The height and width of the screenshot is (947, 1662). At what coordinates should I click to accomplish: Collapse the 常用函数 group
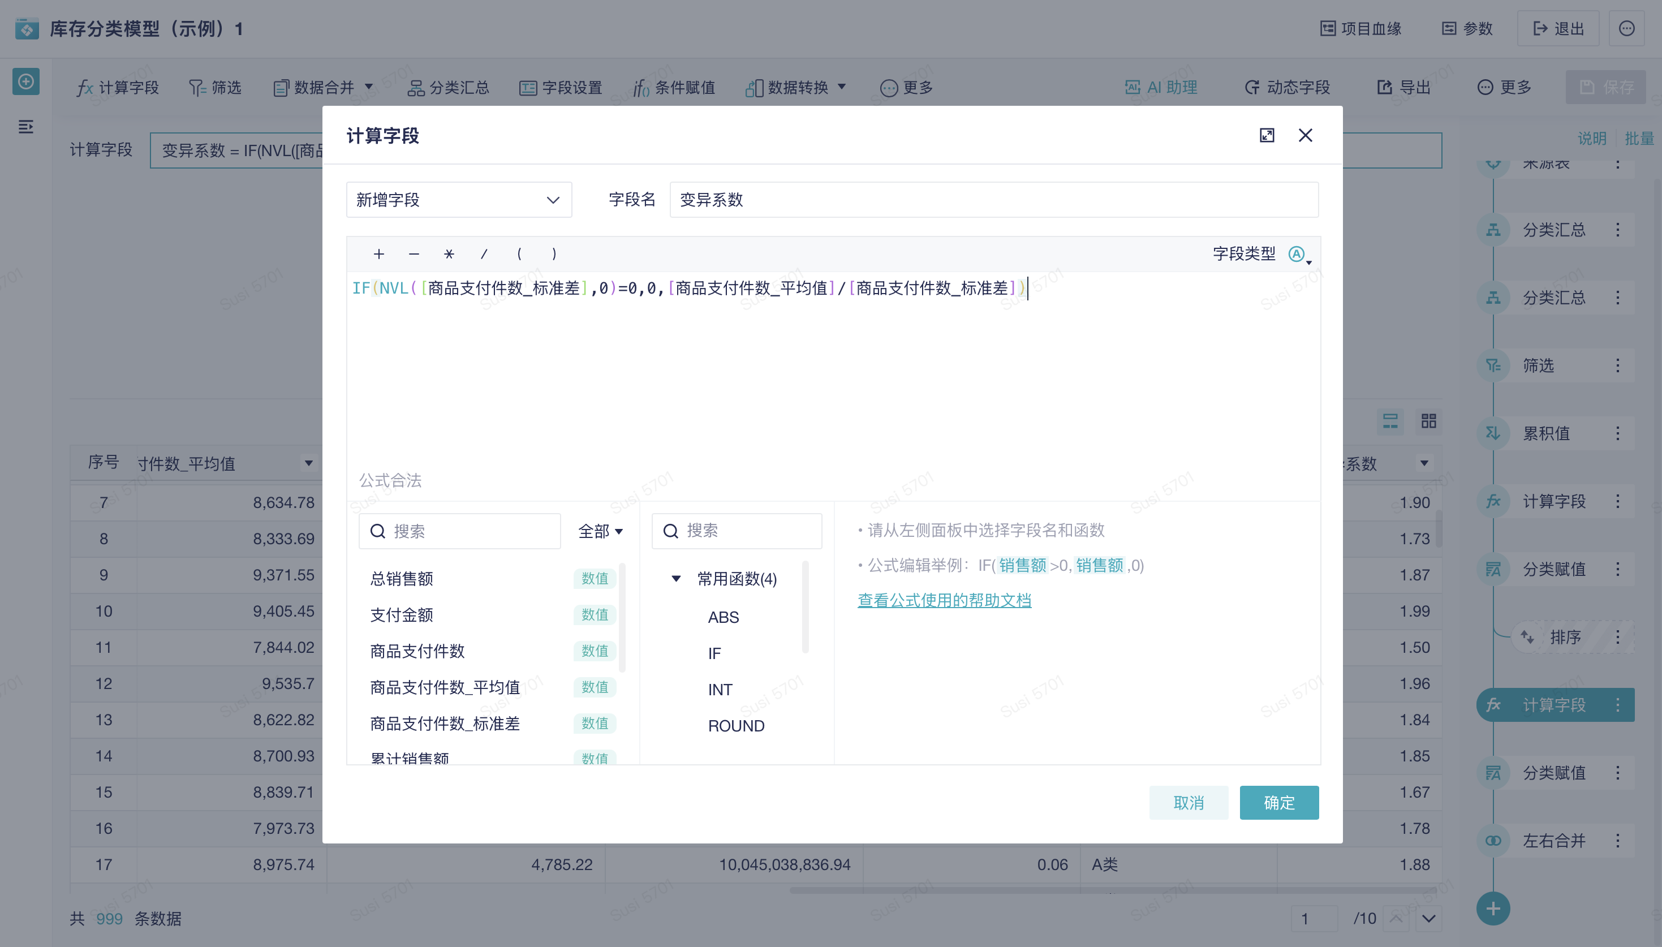coord(676,578)
